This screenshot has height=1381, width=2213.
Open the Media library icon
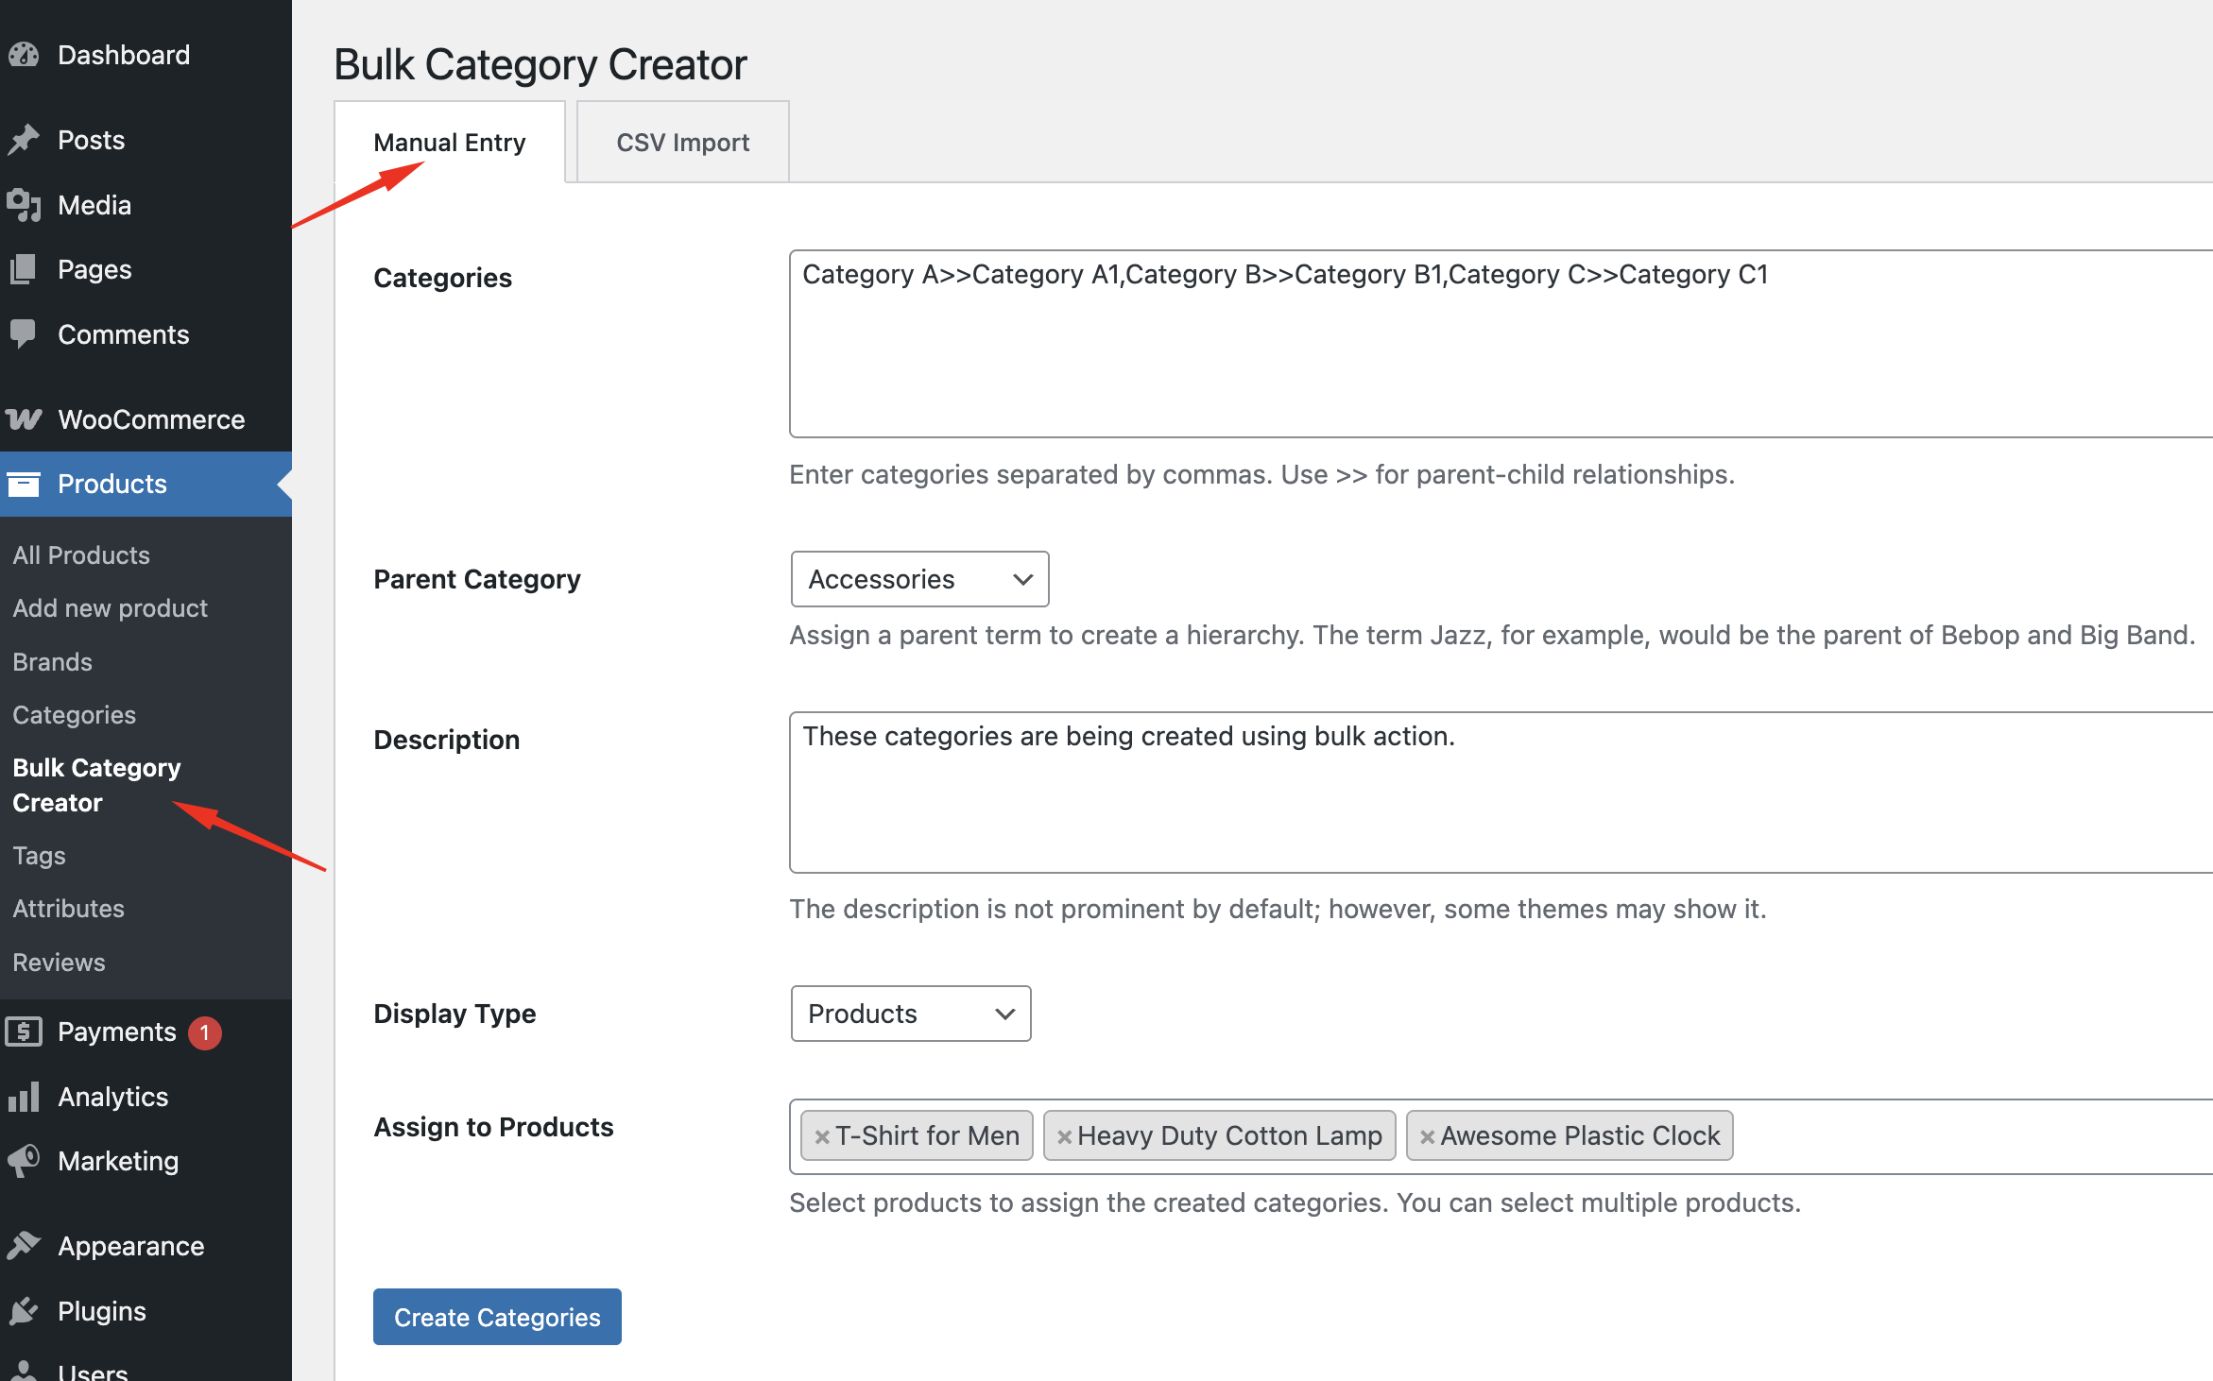[25, 204]
